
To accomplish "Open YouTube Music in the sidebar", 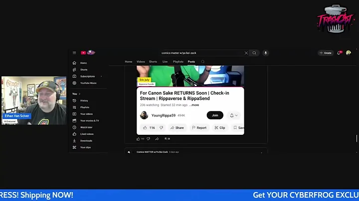I will click(x=88, y=83).
